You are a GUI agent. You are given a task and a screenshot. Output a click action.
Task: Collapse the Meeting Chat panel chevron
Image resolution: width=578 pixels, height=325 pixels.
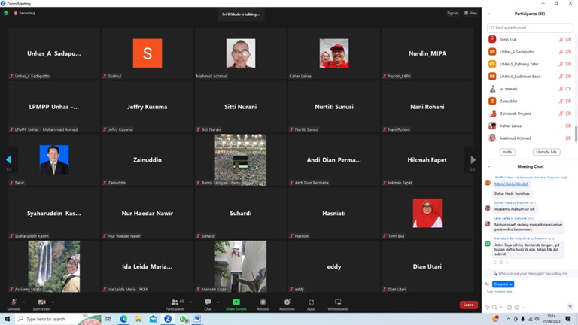(489, 166)
